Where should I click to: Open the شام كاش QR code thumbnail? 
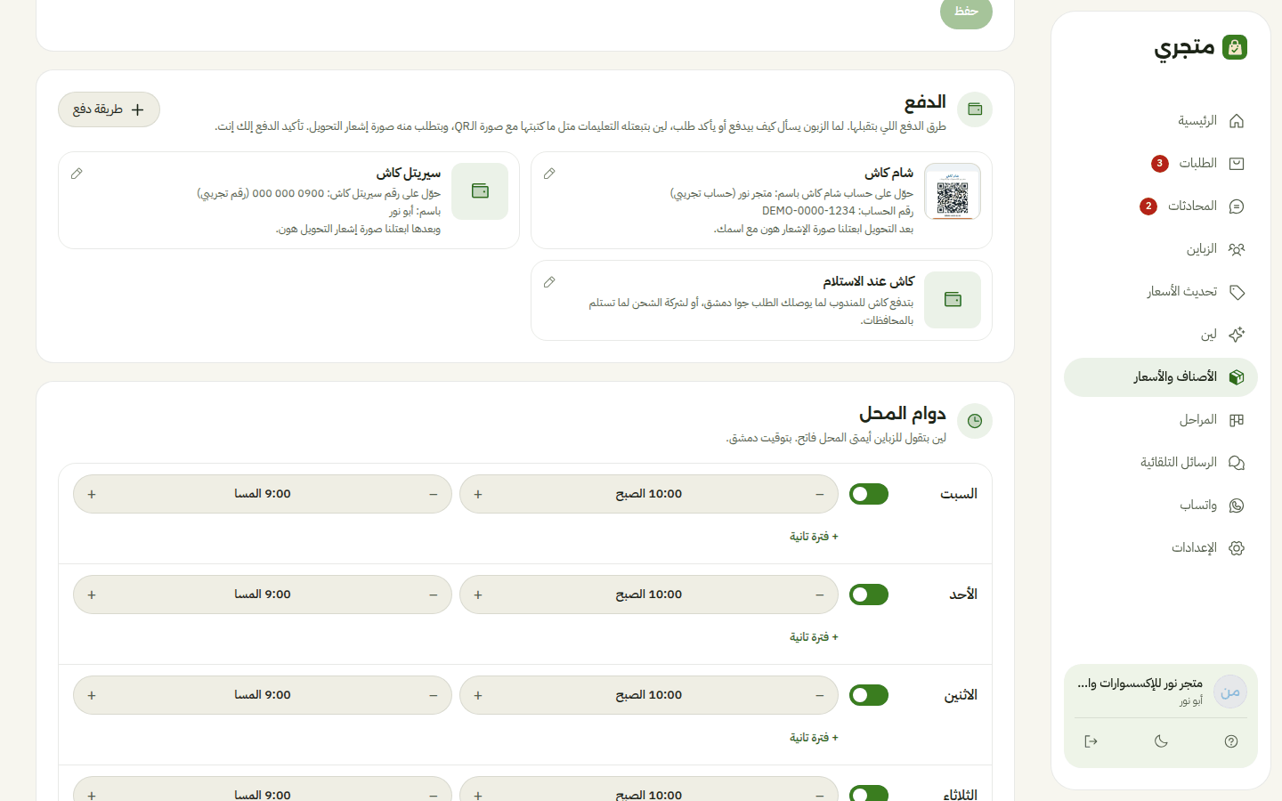click(x=953, y=191)
